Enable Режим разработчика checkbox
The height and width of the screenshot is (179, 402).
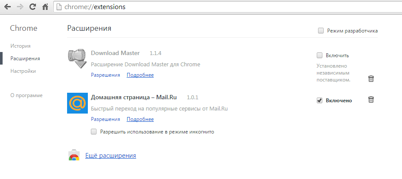(x=321, y=31)
